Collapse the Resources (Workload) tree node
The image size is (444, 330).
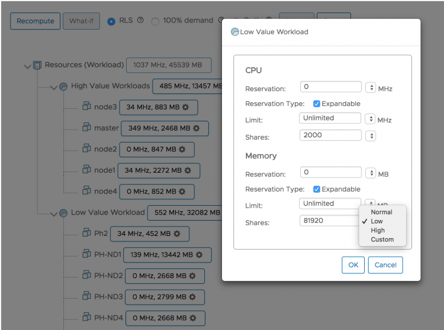coord(27,66)
